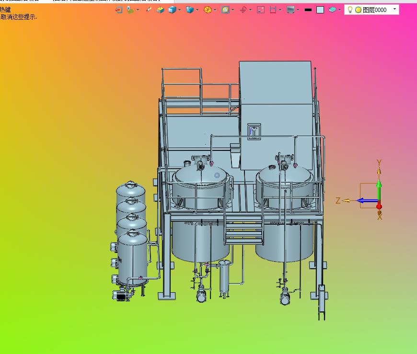Toggle the lightbulb layer visibility icon
The height and width of the screenshot is (354, 417).
pos(350,10)
